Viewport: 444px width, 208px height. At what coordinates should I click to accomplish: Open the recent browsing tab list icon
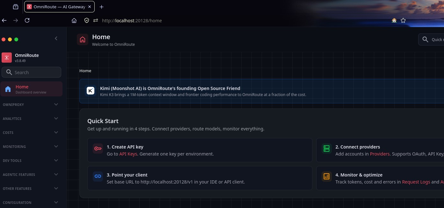point(15,7)
